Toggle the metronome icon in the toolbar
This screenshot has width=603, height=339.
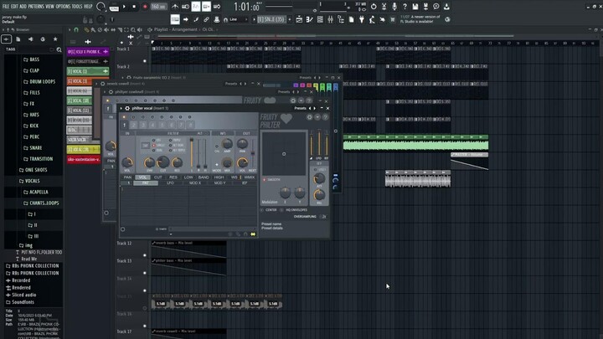pos(175,7)
